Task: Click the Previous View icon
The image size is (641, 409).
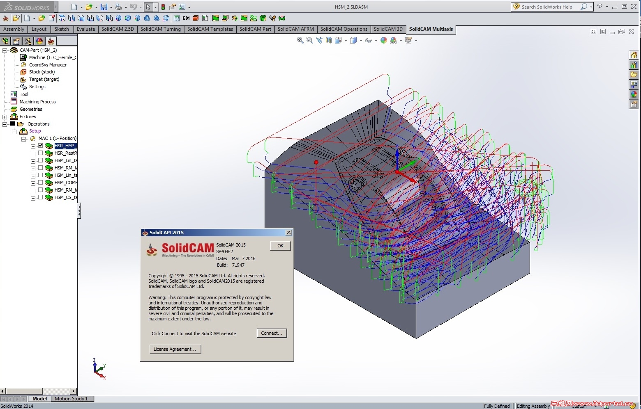Action: [x=319, y=40]
